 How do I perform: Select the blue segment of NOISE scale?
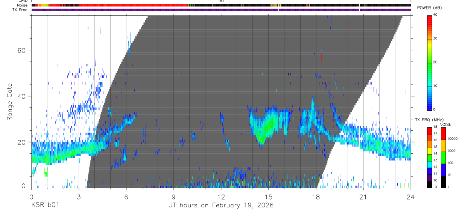(x=443, y=170)
